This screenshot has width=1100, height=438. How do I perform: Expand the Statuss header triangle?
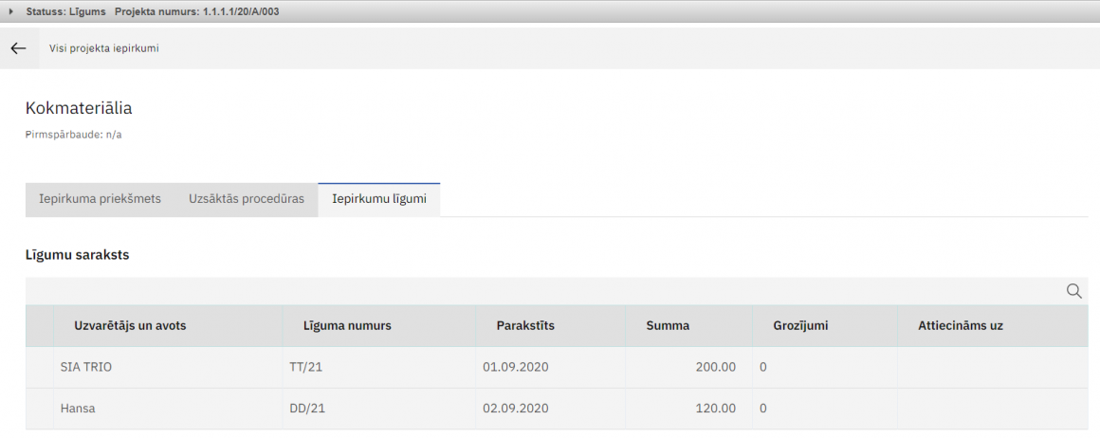[x=11, y=11]
